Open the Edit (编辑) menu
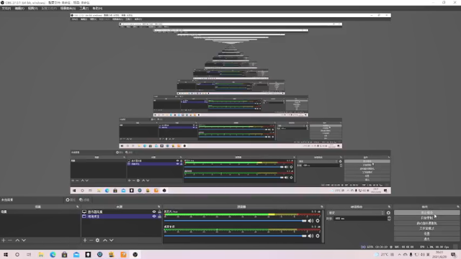The image size is (461, 259). 19,8
